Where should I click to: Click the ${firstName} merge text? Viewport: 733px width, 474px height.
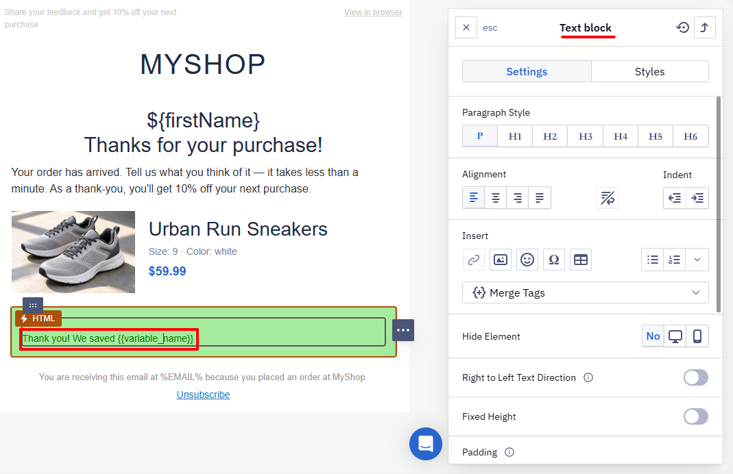pyautogui.click(x=203, y=121)
